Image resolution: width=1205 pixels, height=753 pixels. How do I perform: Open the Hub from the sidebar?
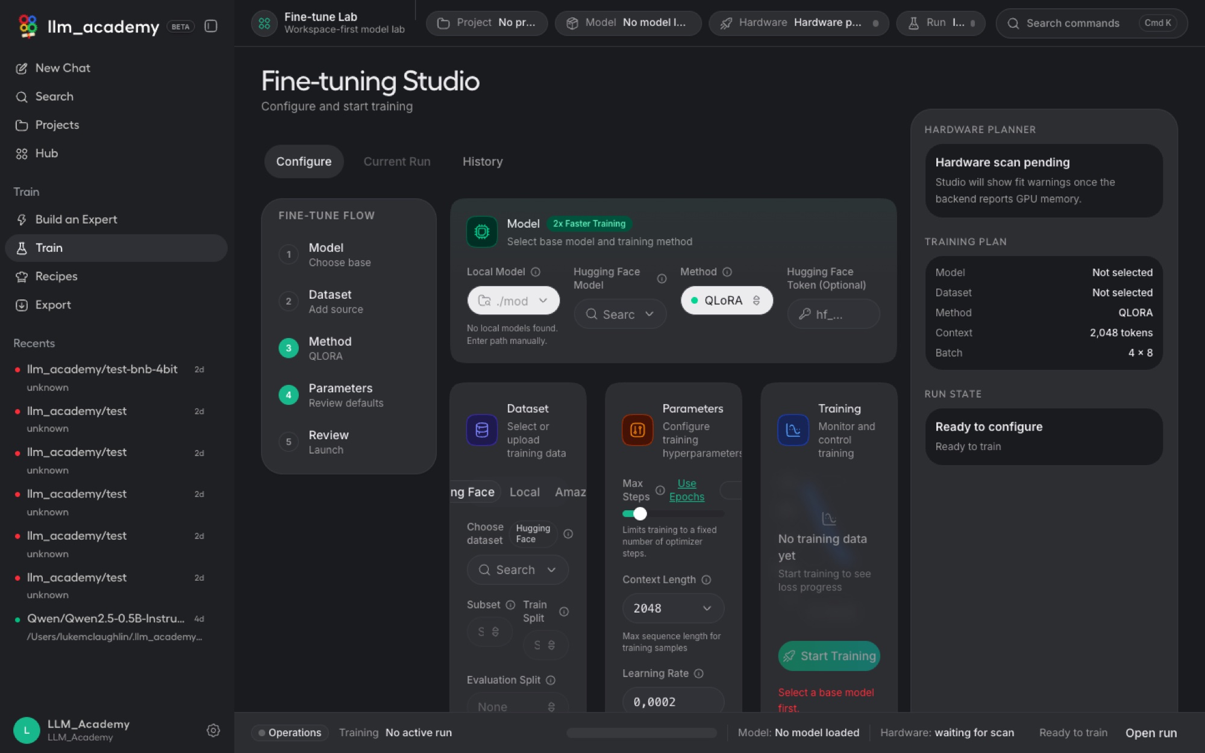coord(116,153)
